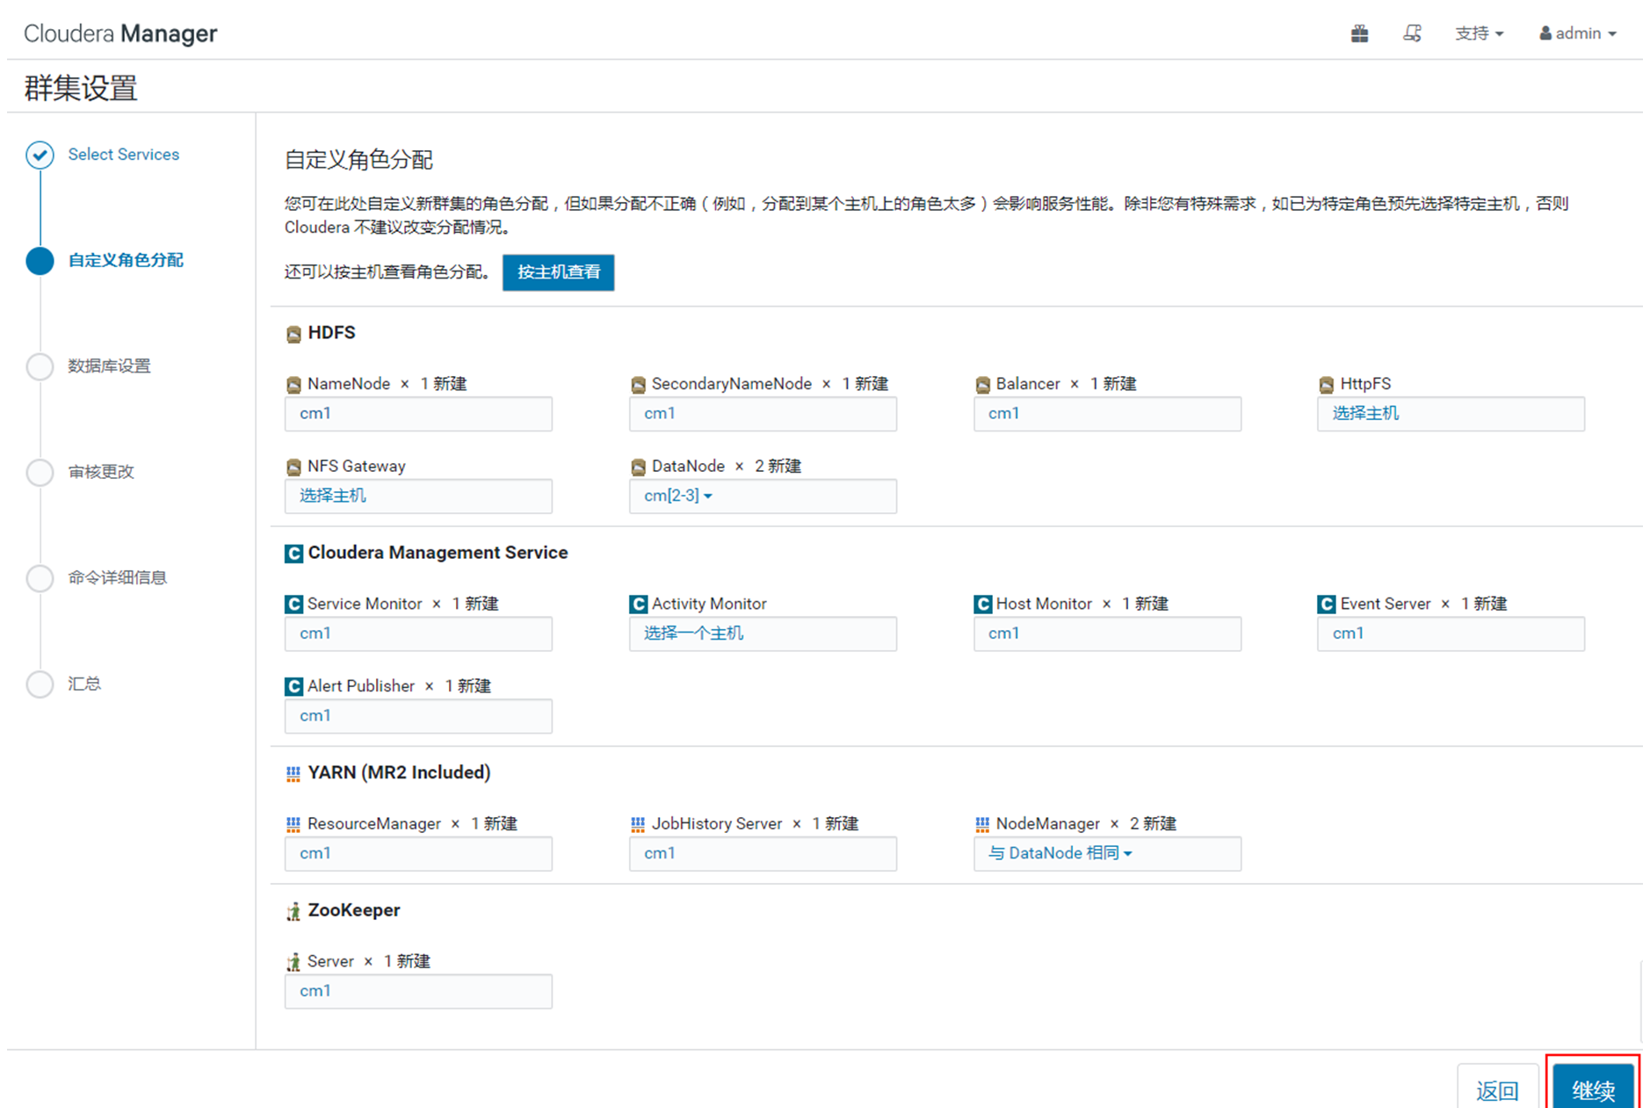The image size is (1650, 1108).
Task: Click the Service Monitor role icon
Action: pyautogui.click(x=293, y=605)
